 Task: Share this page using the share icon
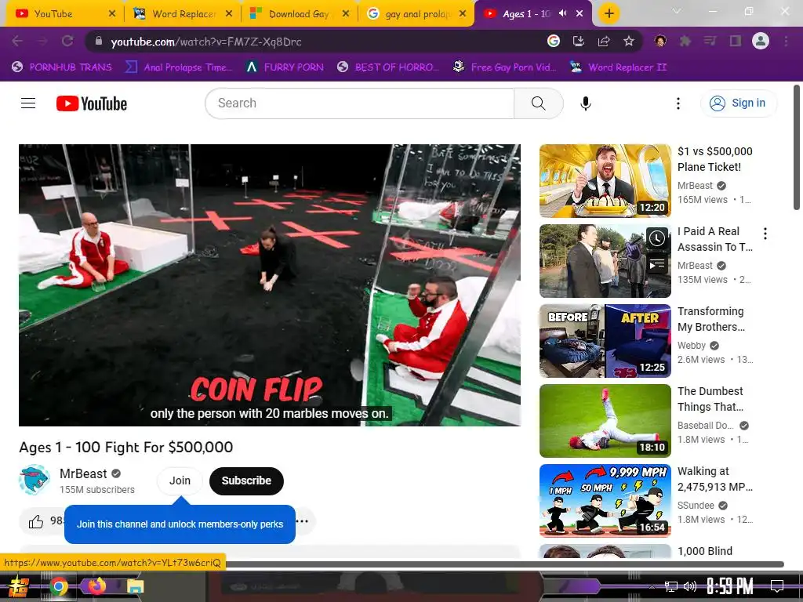(604, 41)
